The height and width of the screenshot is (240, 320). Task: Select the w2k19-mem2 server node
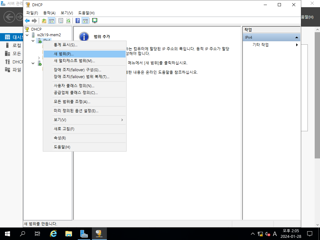(49, 35)
